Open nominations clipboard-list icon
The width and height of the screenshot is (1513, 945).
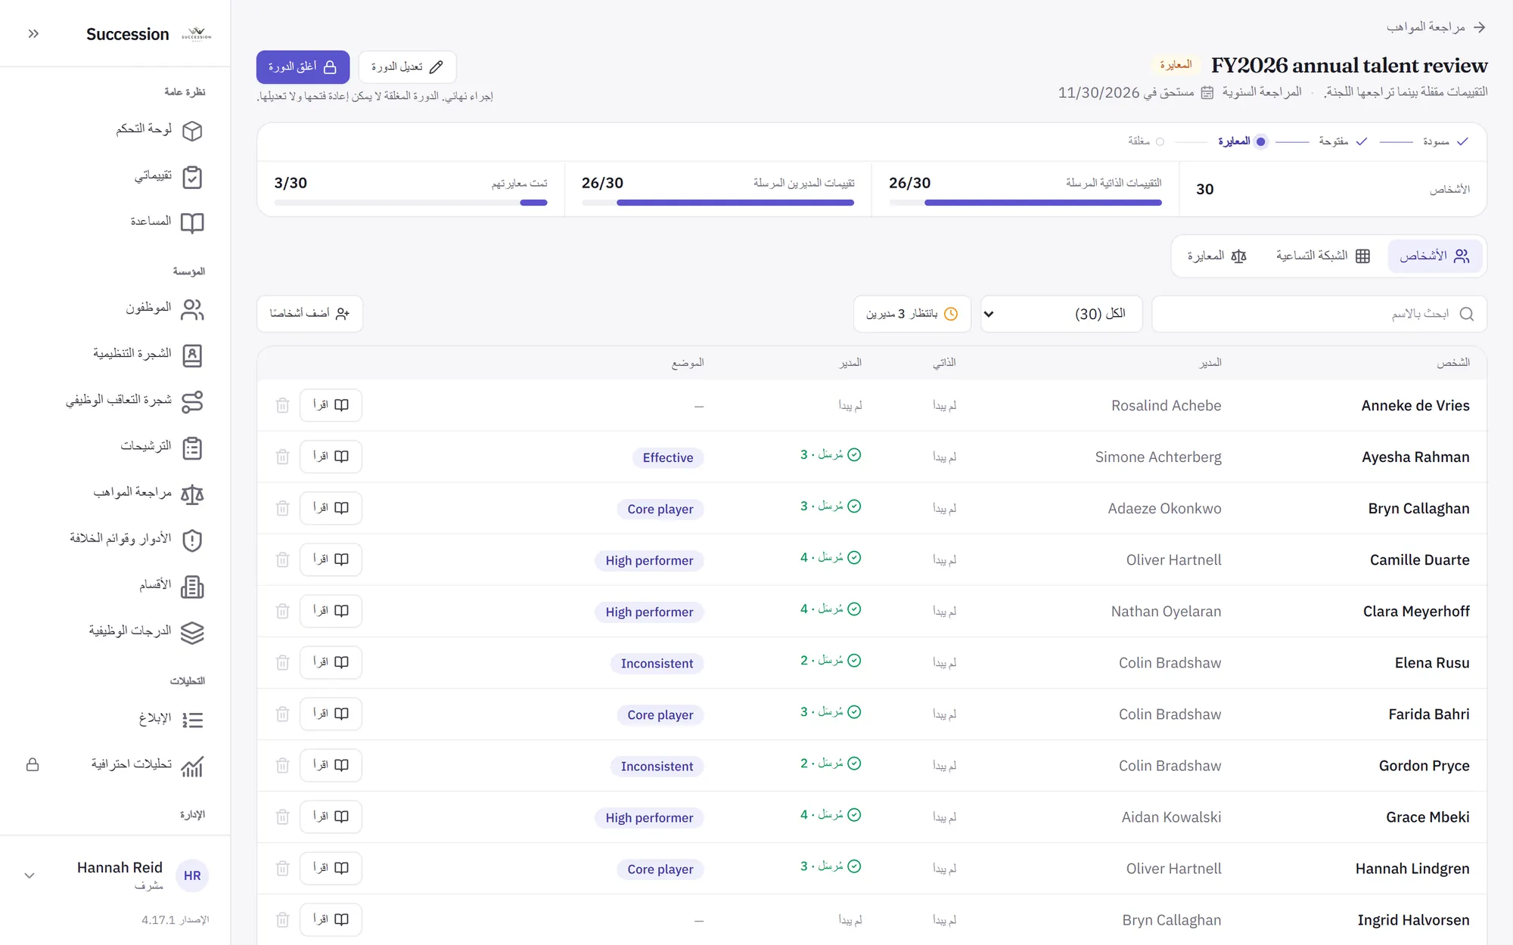coord(192,448)
